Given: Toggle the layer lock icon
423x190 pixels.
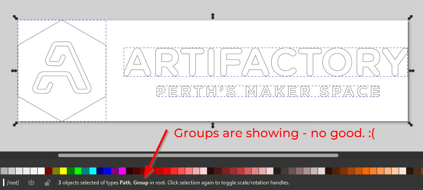Looking at the screenshot, I should (x=47, y=183).
